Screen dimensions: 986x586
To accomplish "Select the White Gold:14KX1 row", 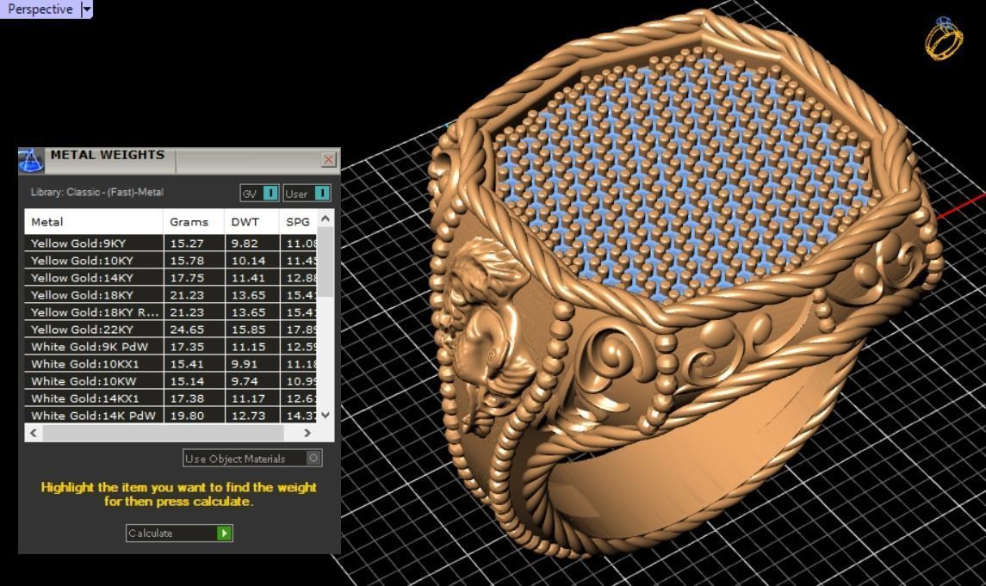I will click(171, 398).
